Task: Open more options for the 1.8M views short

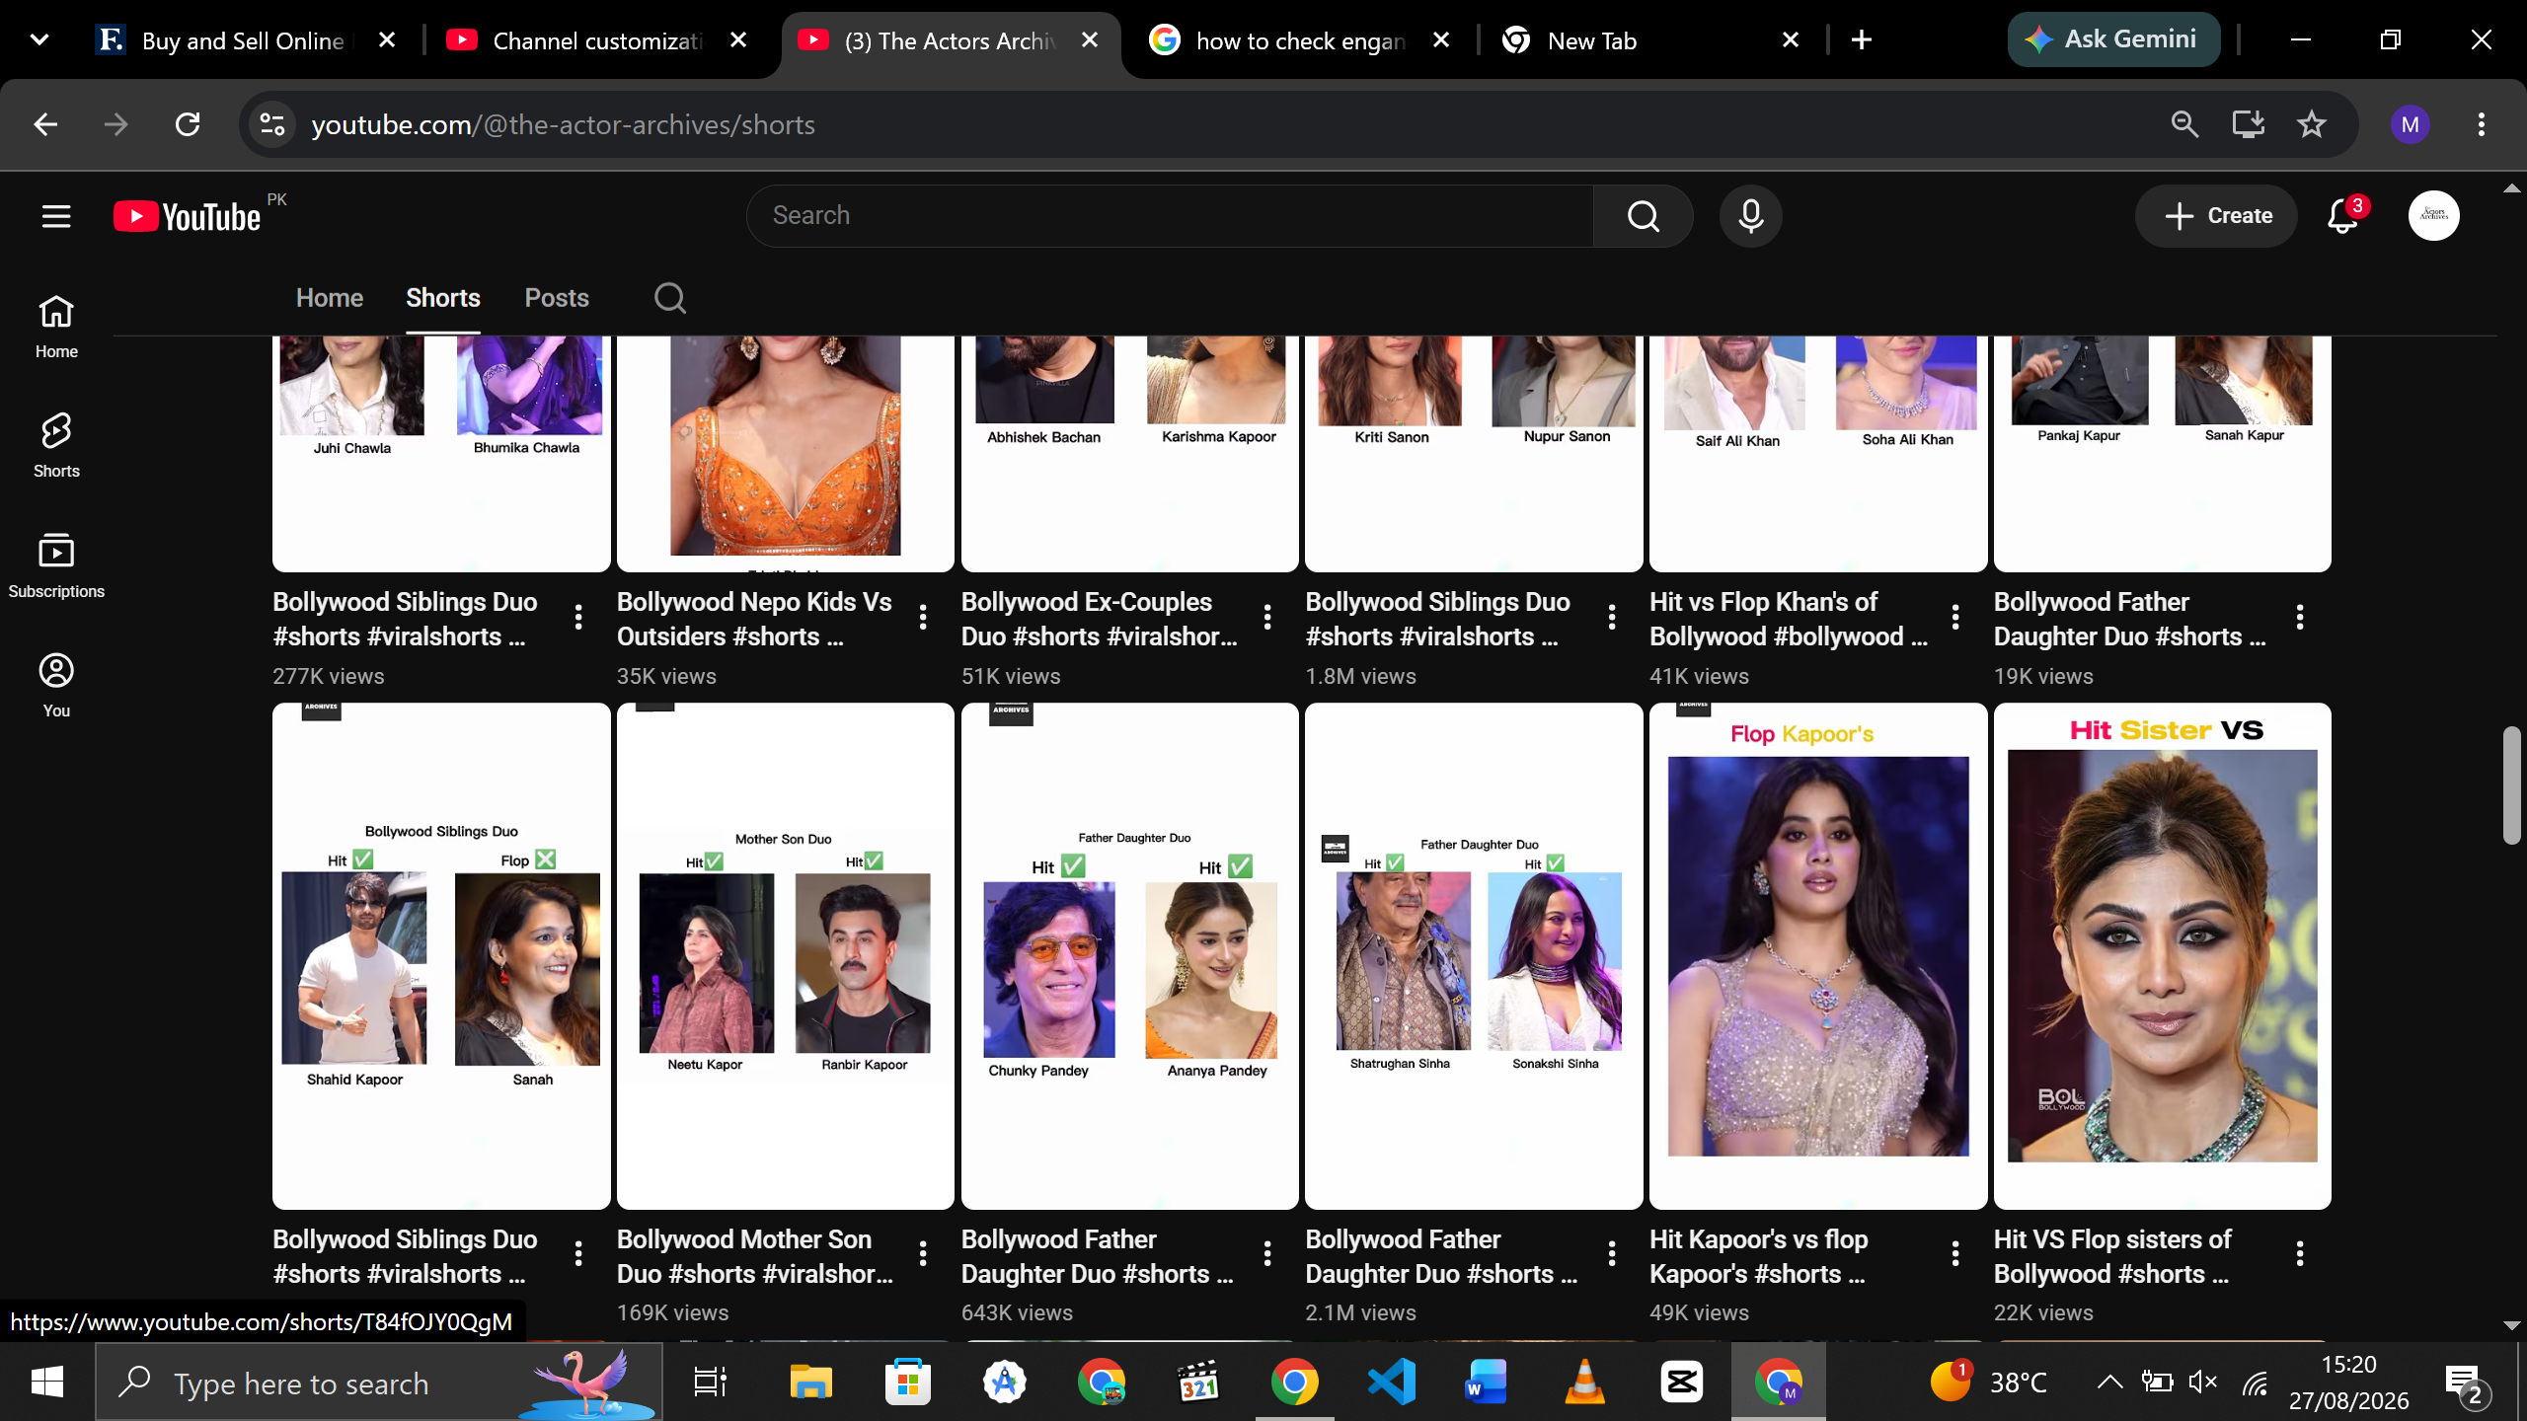Action: coord(1612,618)
